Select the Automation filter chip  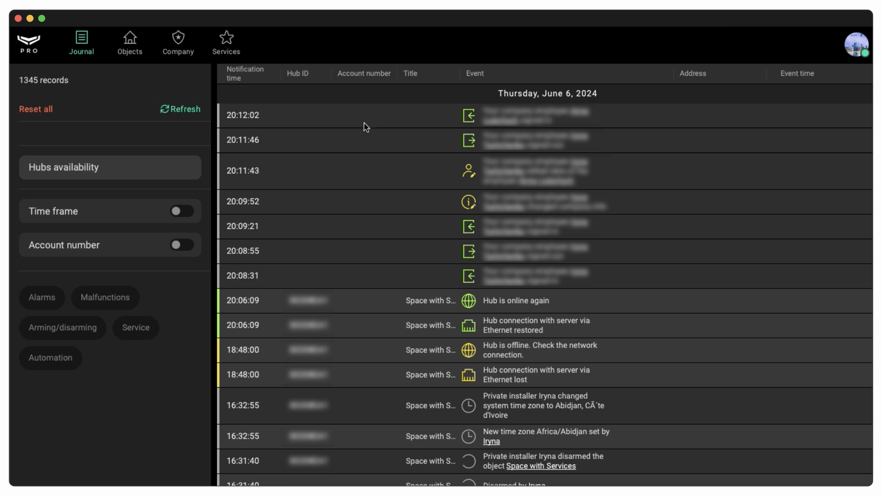pos(50,358)
